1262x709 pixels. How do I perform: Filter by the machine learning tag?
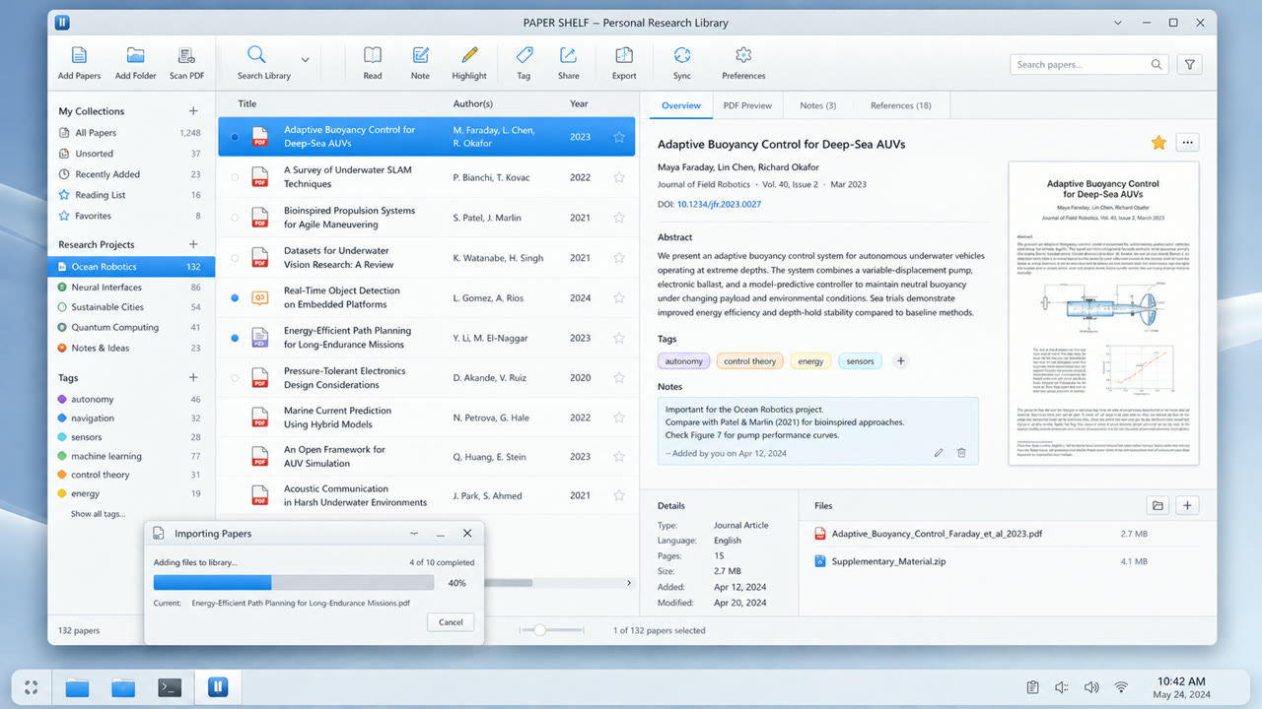click(130, 456)
